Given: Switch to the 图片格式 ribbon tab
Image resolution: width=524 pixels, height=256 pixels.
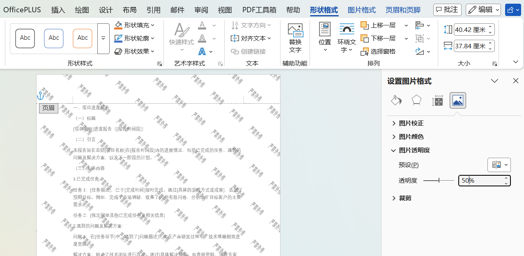Looking at the screenshot, I should [x=361, y=9].
